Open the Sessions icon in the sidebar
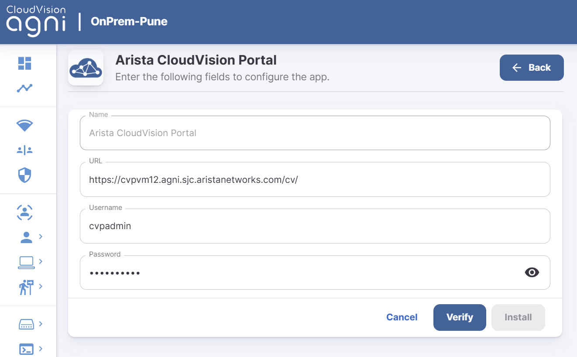The width and height of the screenshot is (577, 357). coord(24,213)
